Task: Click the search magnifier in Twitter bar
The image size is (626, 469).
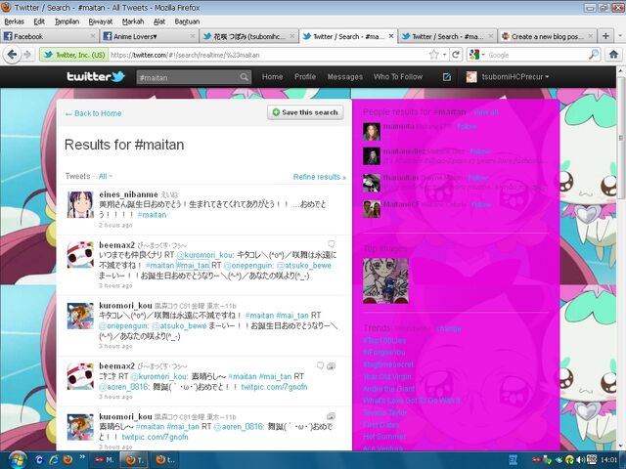Action: click(245, 77)
